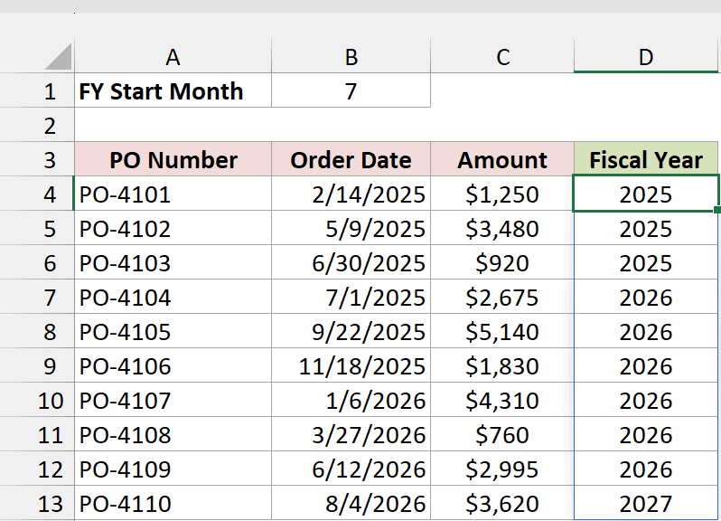Click order date 11/18/2025
The image size is (721, 521).
(x=351, y=365)
